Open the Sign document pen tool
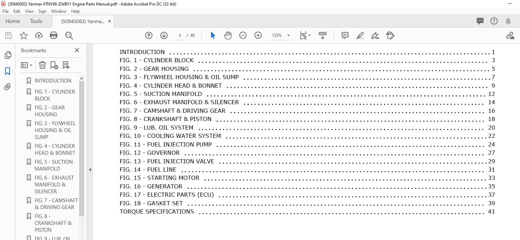Image resolution: width=520 pixels, height=240 pixels. (x=375, y=35)
